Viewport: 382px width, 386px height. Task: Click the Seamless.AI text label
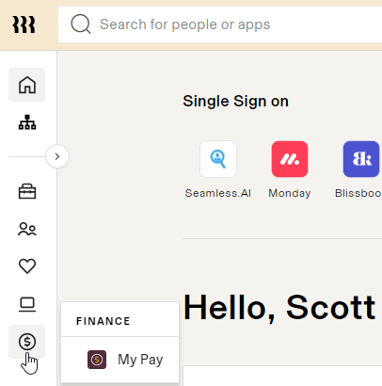(218, 193)
